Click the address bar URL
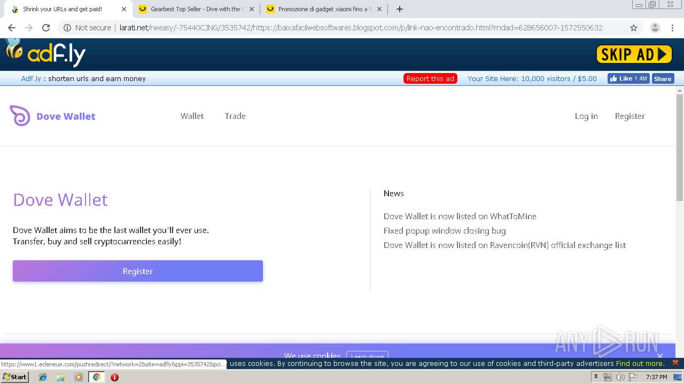The image size is (684, 384). [361, 28]
